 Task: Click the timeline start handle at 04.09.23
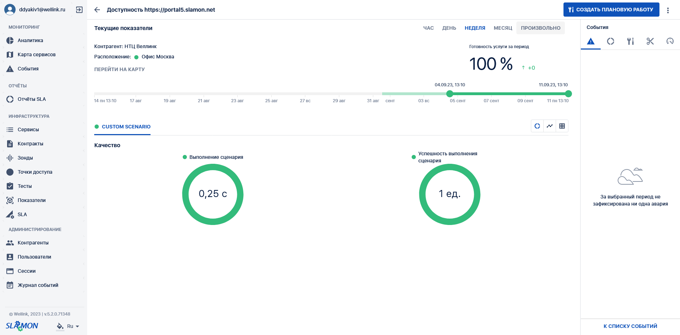coord(450,94)
